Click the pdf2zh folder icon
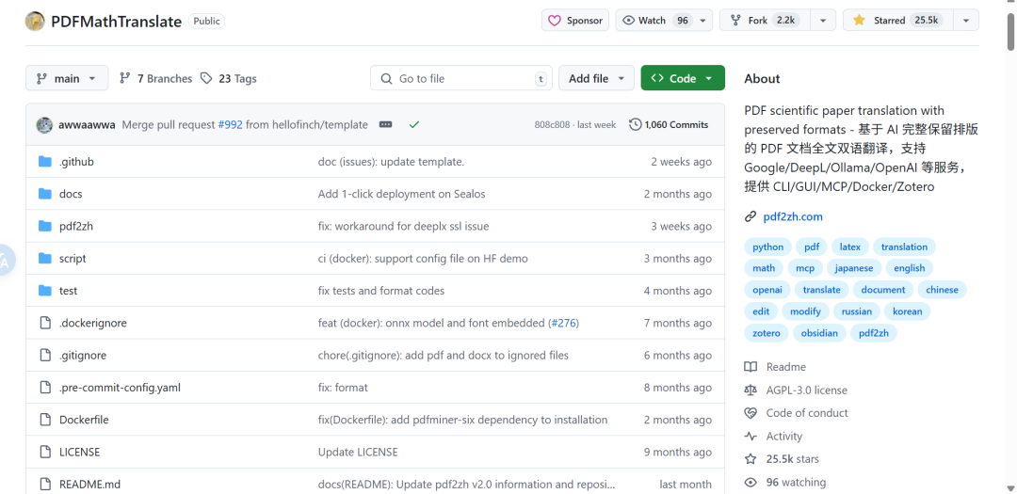The image size is (1017, 494). coord(44,226)
